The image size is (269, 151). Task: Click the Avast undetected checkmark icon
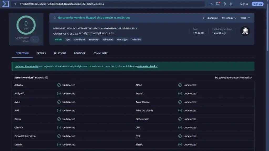coord(59,102)
